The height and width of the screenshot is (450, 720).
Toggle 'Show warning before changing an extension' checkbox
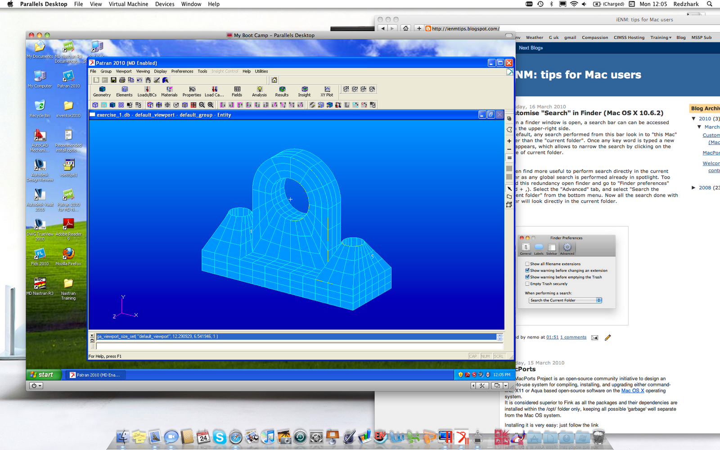point(527,270)
